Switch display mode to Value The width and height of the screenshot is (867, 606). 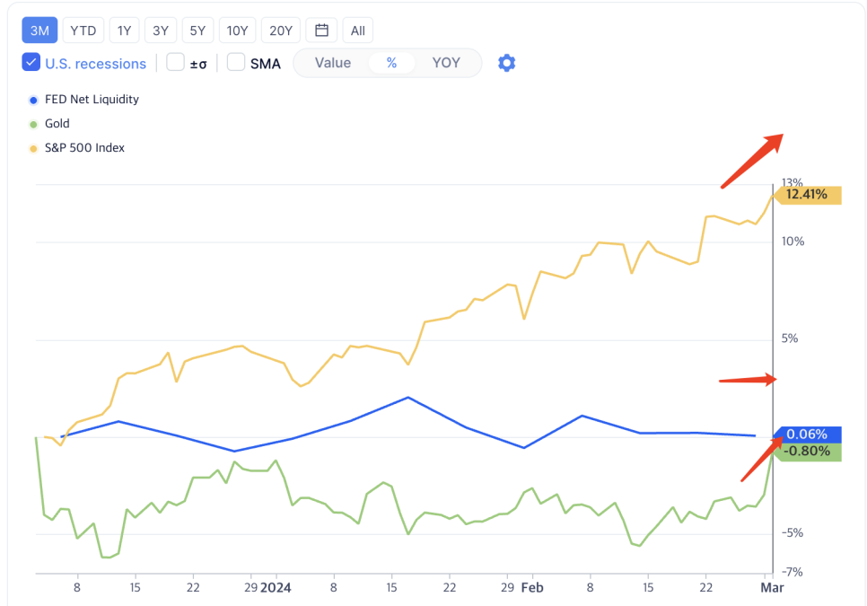coord(333,63)
